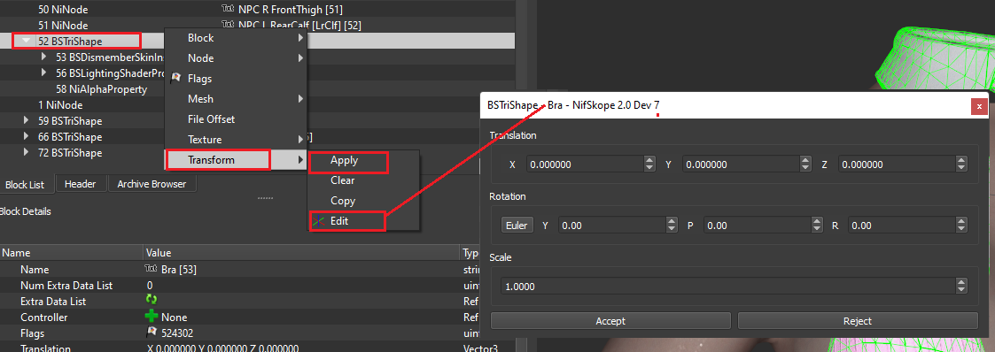
Task: Select the 1 NiNode tree row
Action: (x=60, y=104)
